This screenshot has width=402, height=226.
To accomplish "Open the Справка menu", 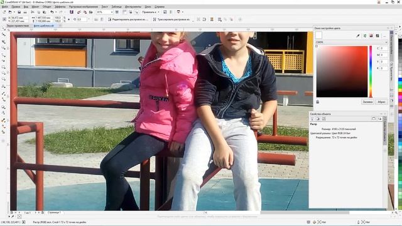I will tap(160, 7).
